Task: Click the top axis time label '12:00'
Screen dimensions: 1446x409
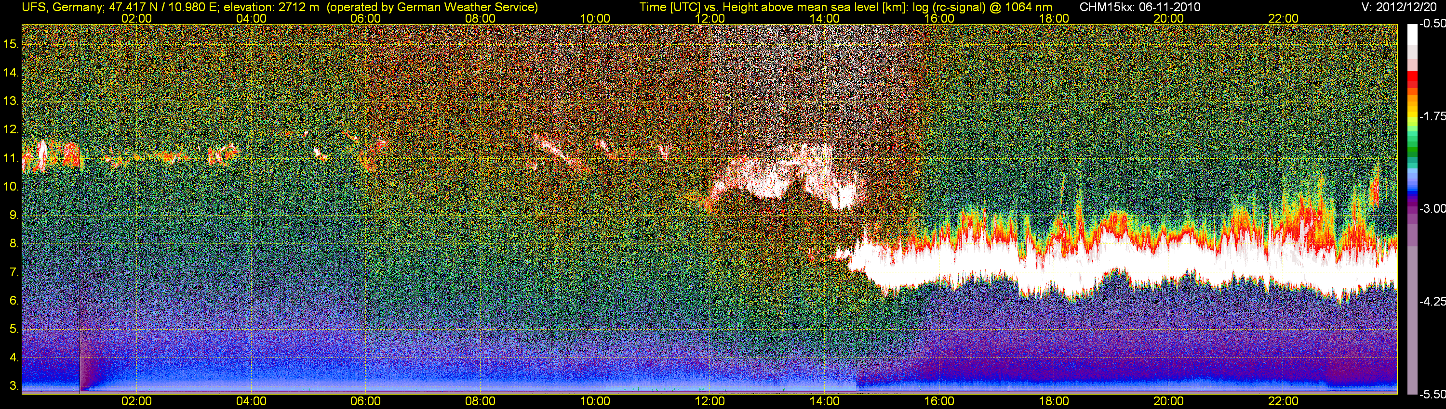Action: (x=710, y=18)
